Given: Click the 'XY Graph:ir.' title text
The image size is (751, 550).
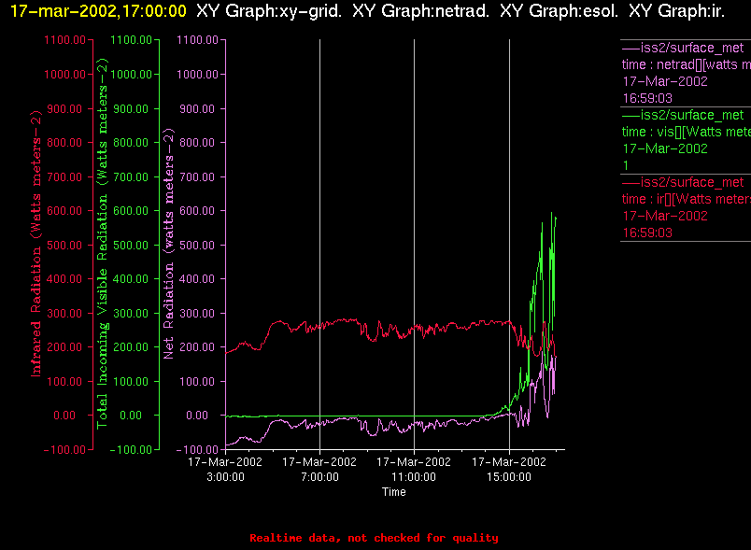Looking at the screenshot, I should (x=676, y=11).
